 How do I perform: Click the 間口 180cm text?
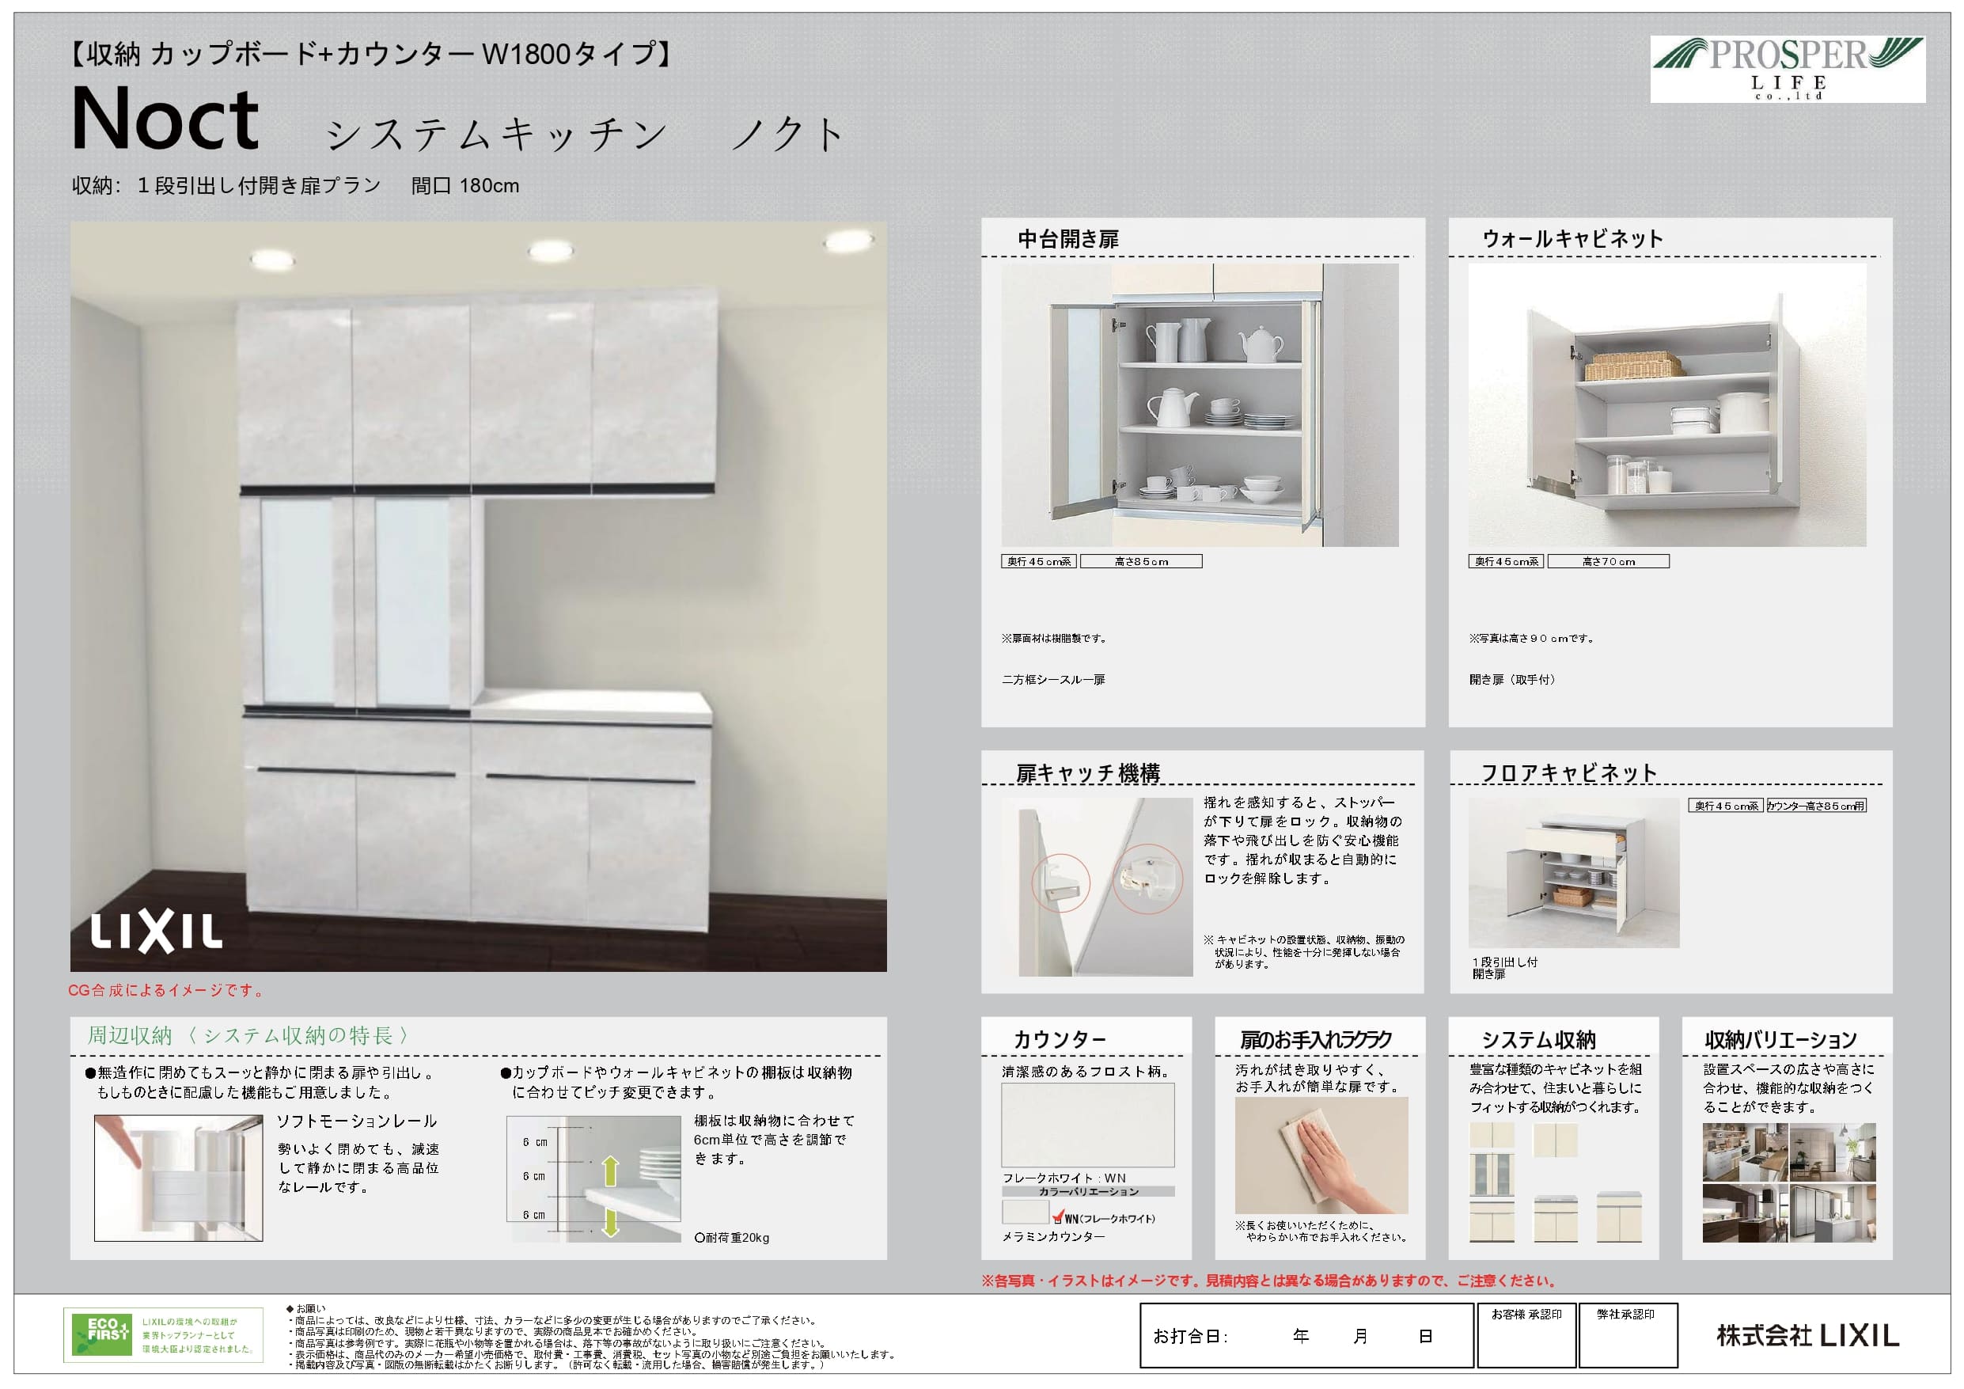[464, 186]
